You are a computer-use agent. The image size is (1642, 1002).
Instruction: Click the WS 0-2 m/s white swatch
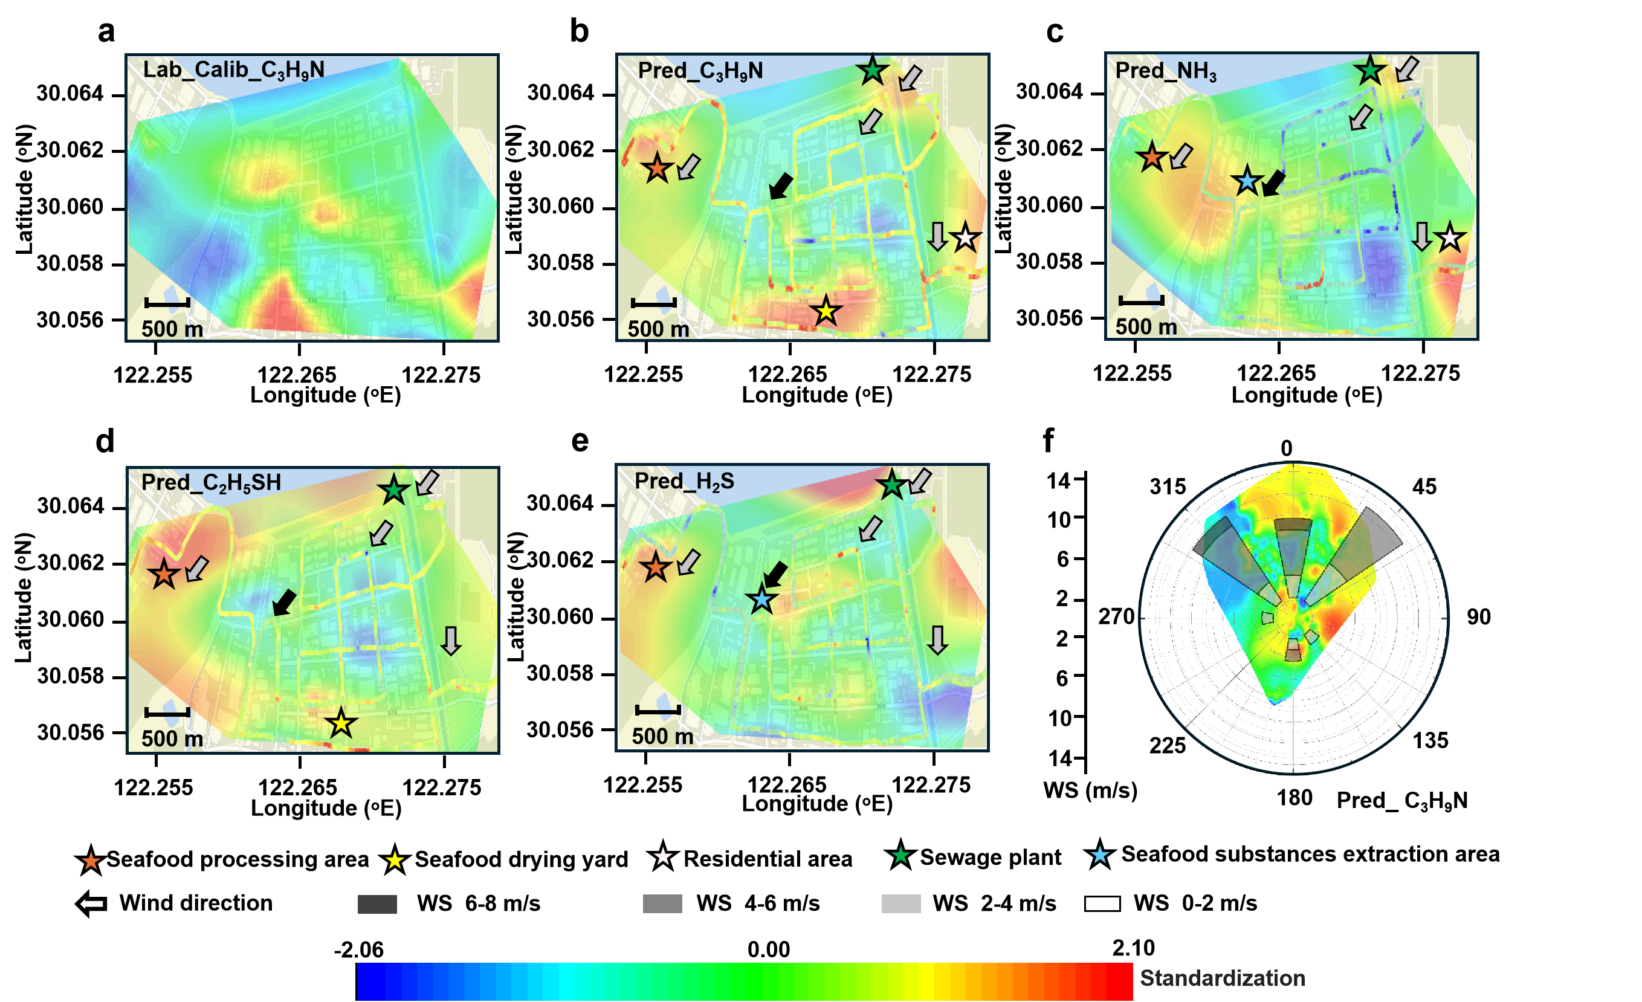click(x=1102, y=904)
